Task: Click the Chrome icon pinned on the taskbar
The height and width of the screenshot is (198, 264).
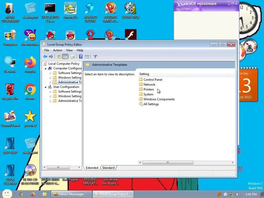Action: tap(21, 194)
